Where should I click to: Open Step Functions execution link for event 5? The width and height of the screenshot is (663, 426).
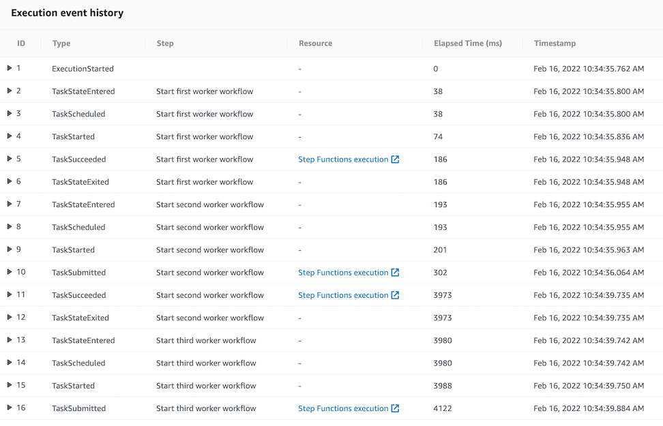(343, 159)
